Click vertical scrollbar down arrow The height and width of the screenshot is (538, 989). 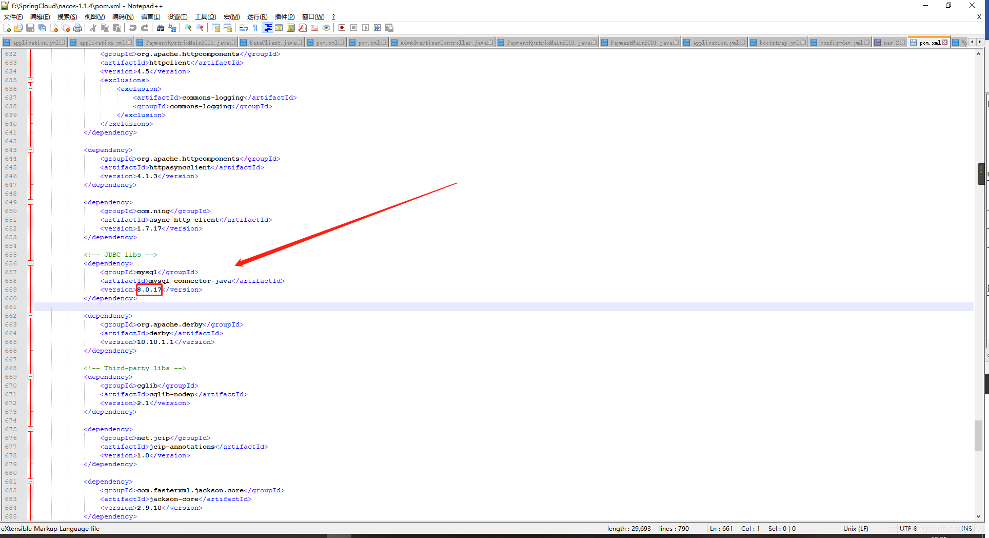coord(979,516)
